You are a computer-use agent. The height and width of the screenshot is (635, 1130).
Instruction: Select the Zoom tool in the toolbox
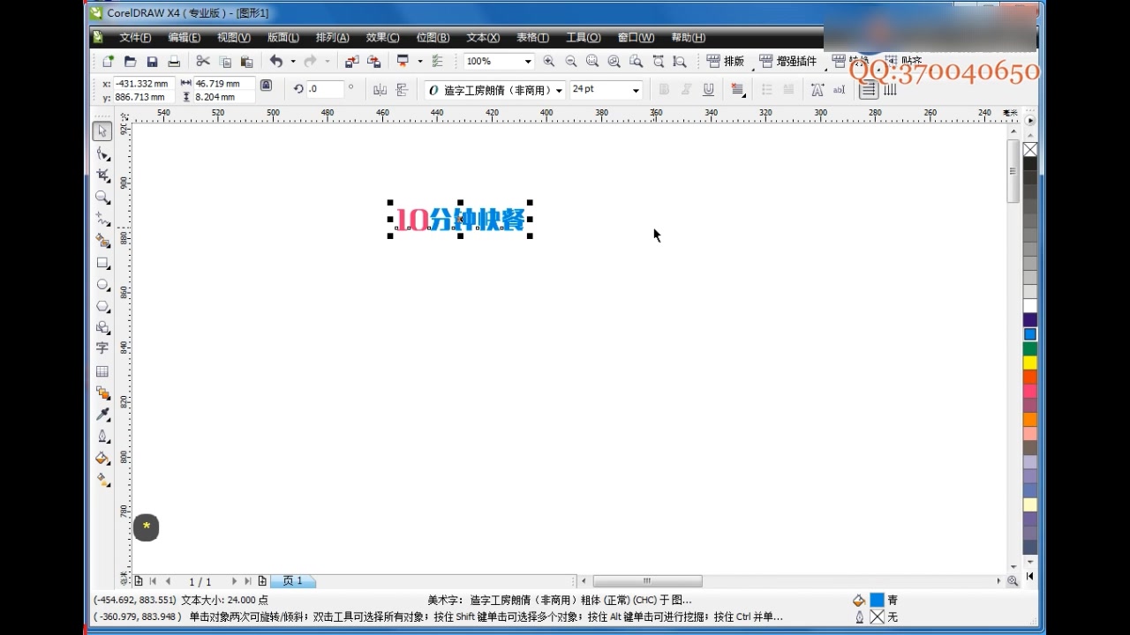tap(102, 198)
